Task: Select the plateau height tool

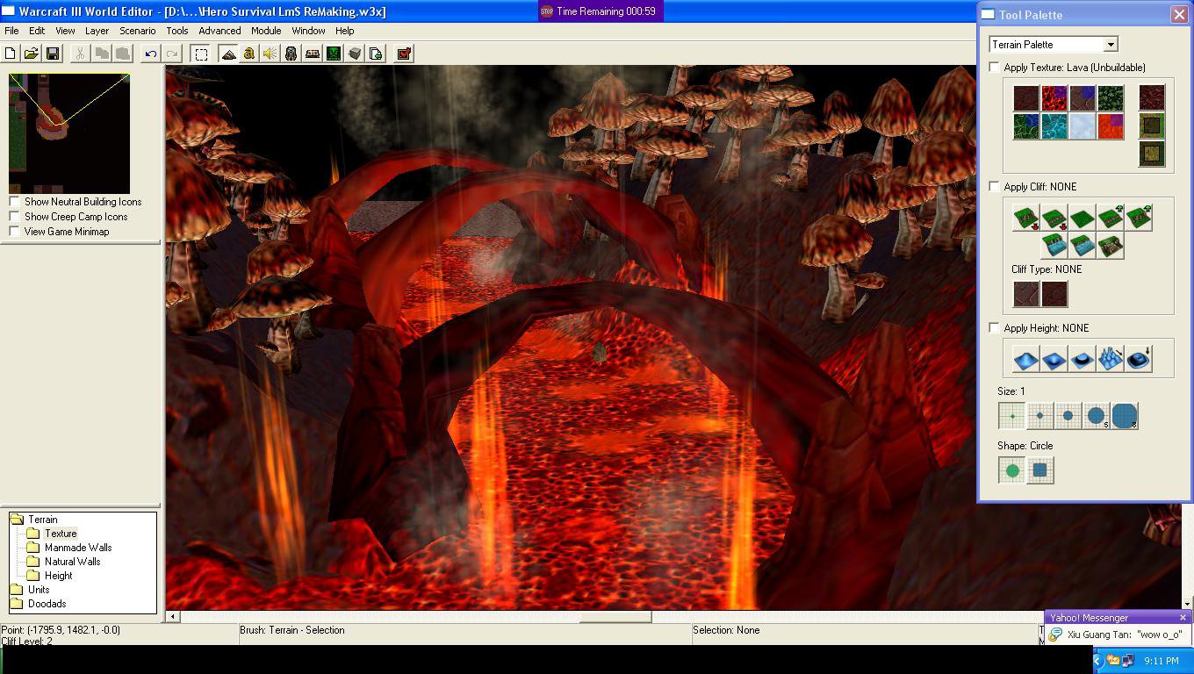Action: coord(1082,359)
